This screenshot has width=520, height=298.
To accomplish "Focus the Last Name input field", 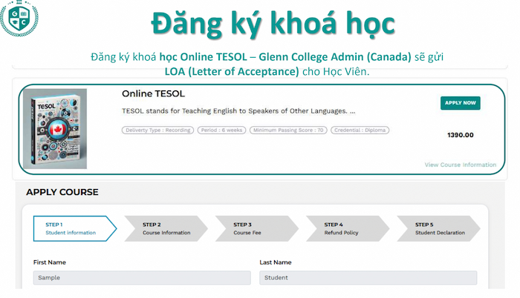I will [x=368, y=277].
